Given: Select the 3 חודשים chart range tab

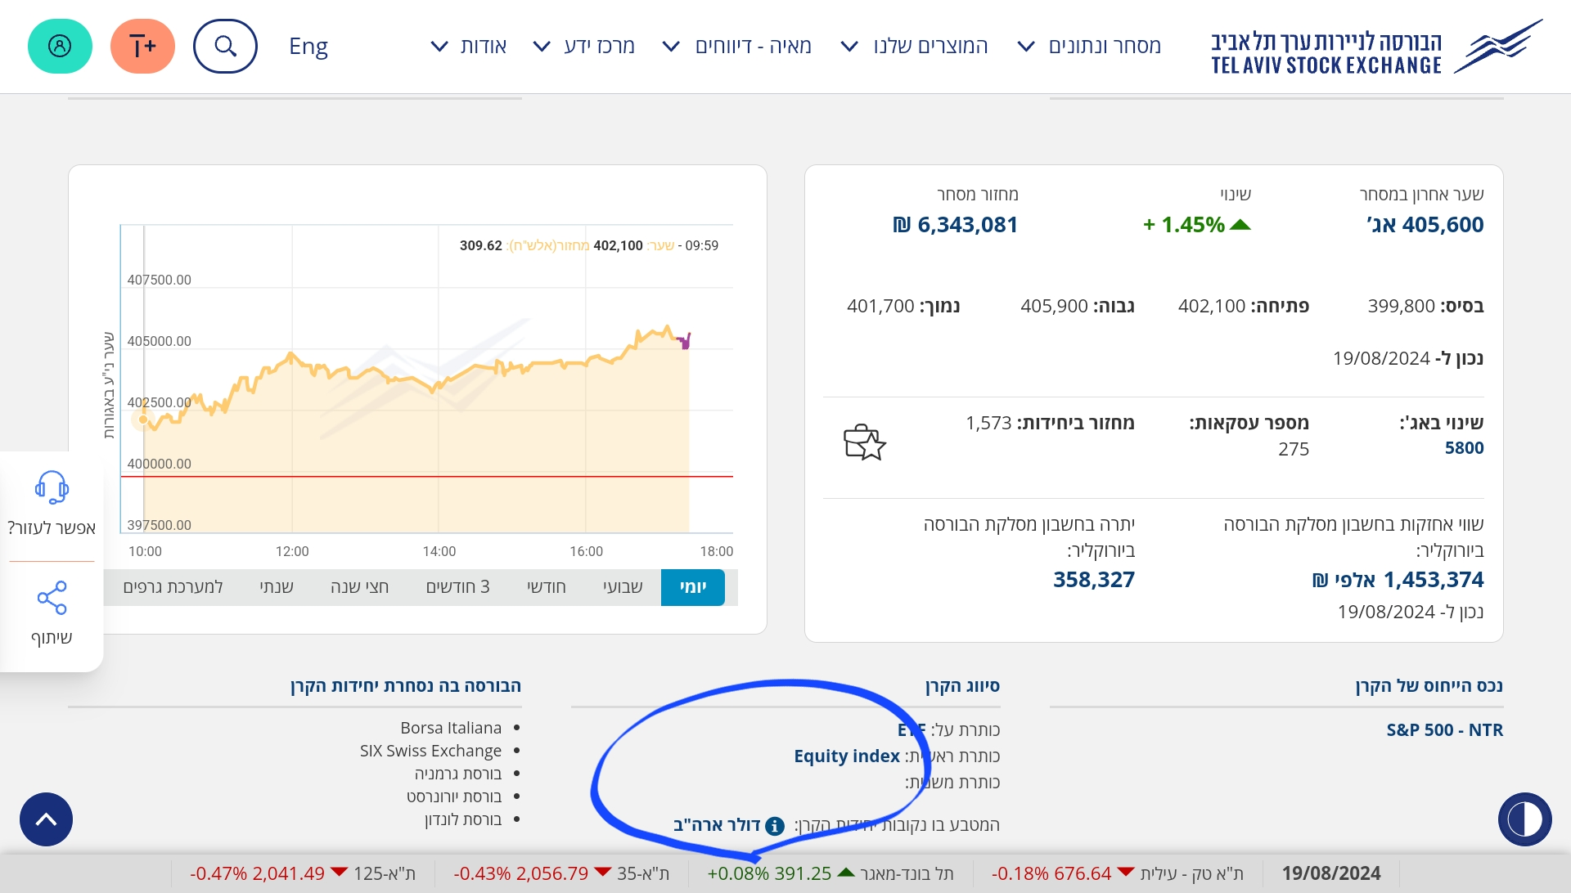Looking at the screenshot, I should [457, 587].
